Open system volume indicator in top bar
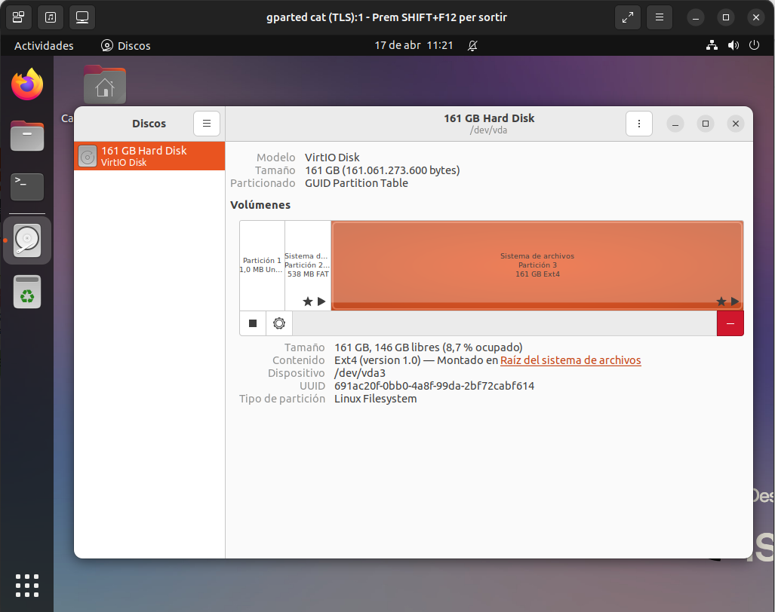Viewport: 775px width, 612px height. pos(733,45)
